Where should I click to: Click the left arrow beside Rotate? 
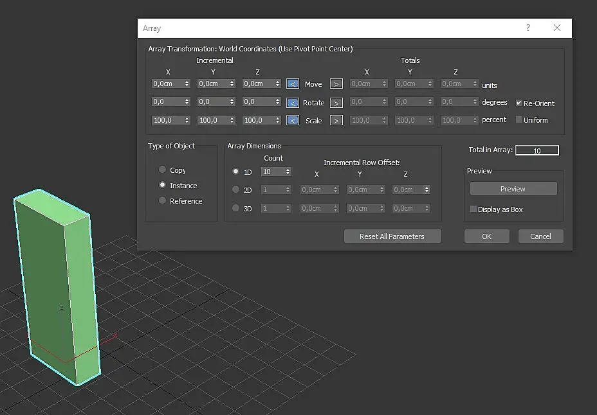pyautogui.click(x=293, y=103)
